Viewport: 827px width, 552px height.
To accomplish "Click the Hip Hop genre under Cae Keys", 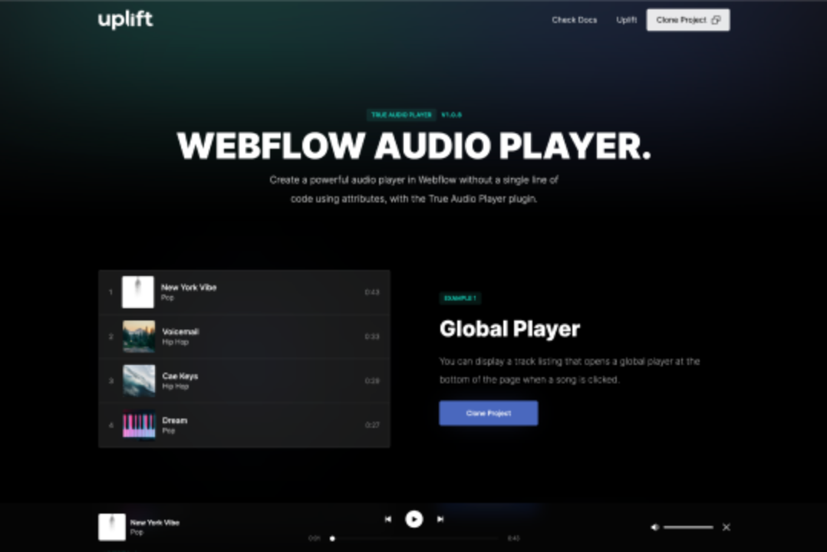I will click(x=175, y=386).
